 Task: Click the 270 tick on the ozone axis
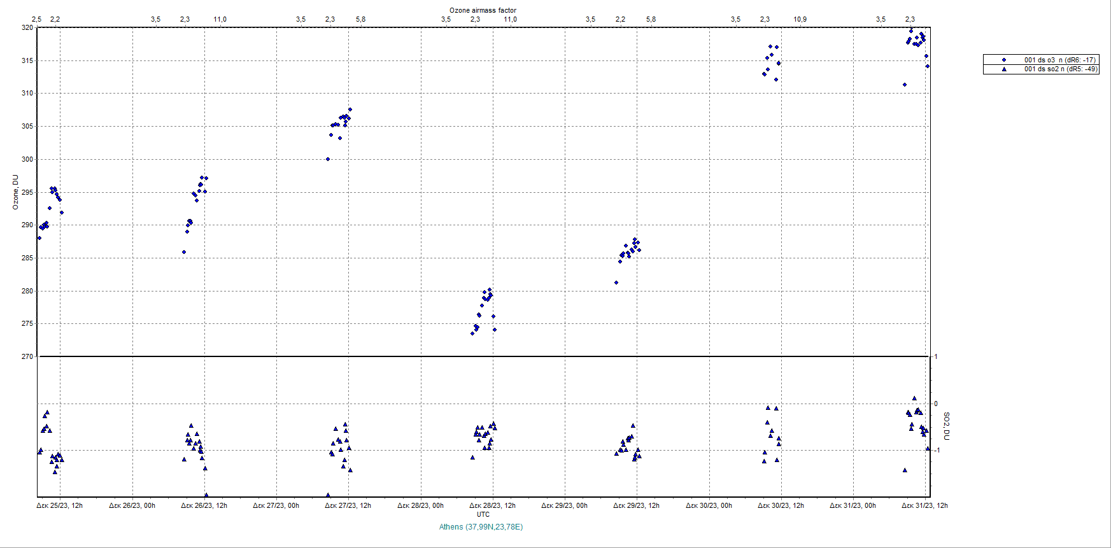pyautogui.click(x=27, y=356)
